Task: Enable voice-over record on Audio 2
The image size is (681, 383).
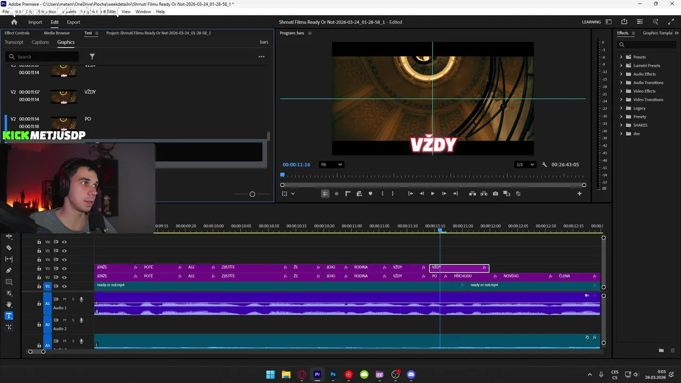Action: pos(81,320)
